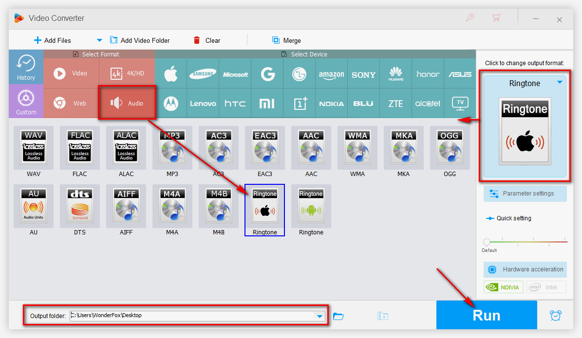Open Amazon device presets
Viewport: 582px width, 338px height.
coord(332,73)
